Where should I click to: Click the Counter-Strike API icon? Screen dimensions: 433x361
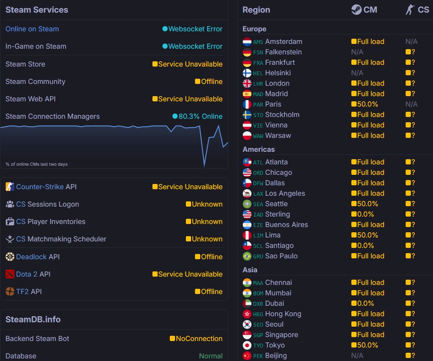(10, 187)
